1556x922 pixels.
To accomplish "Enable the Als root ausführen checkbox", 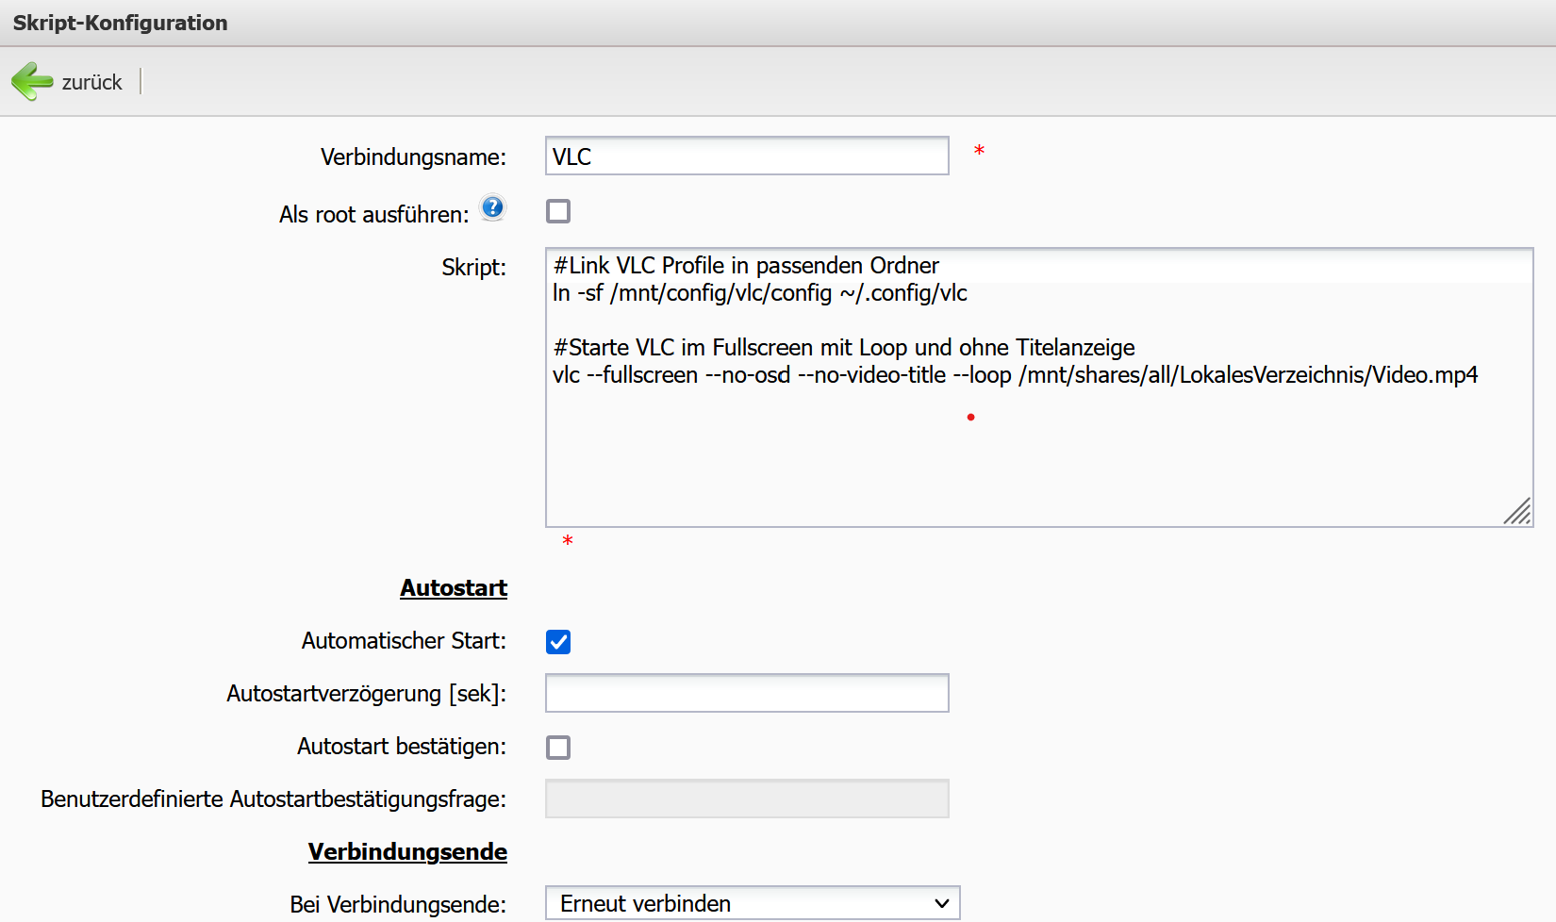I will click(x=558, y=211).
